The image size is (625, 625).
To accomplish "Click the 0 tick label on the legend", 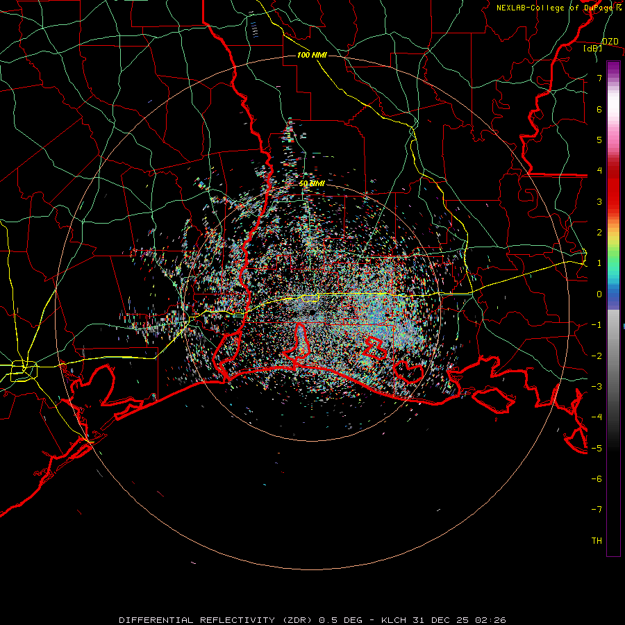I will (x=599, y=294).
